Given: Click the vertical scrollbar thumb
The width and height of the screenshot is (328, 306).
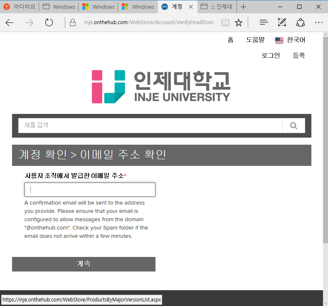Looking at the screenshot, I should [325, 140].
